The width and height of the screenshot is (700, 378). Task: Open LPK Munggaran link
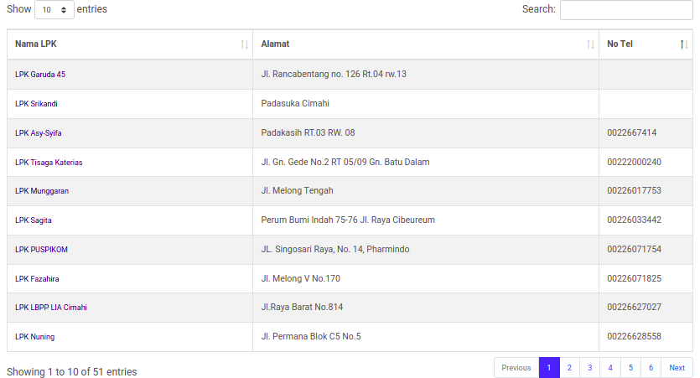[42, 191]
